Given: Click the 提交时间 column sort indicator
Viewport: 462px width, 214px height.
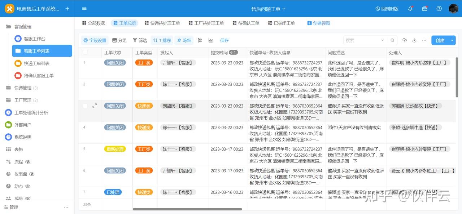Looking at the screenshot, I should 234,53.
